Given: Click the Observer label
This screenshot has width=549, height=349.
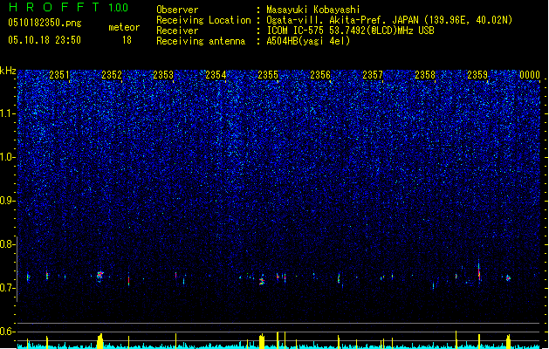Looking at the screenshot, I should [x=177, y=10].
